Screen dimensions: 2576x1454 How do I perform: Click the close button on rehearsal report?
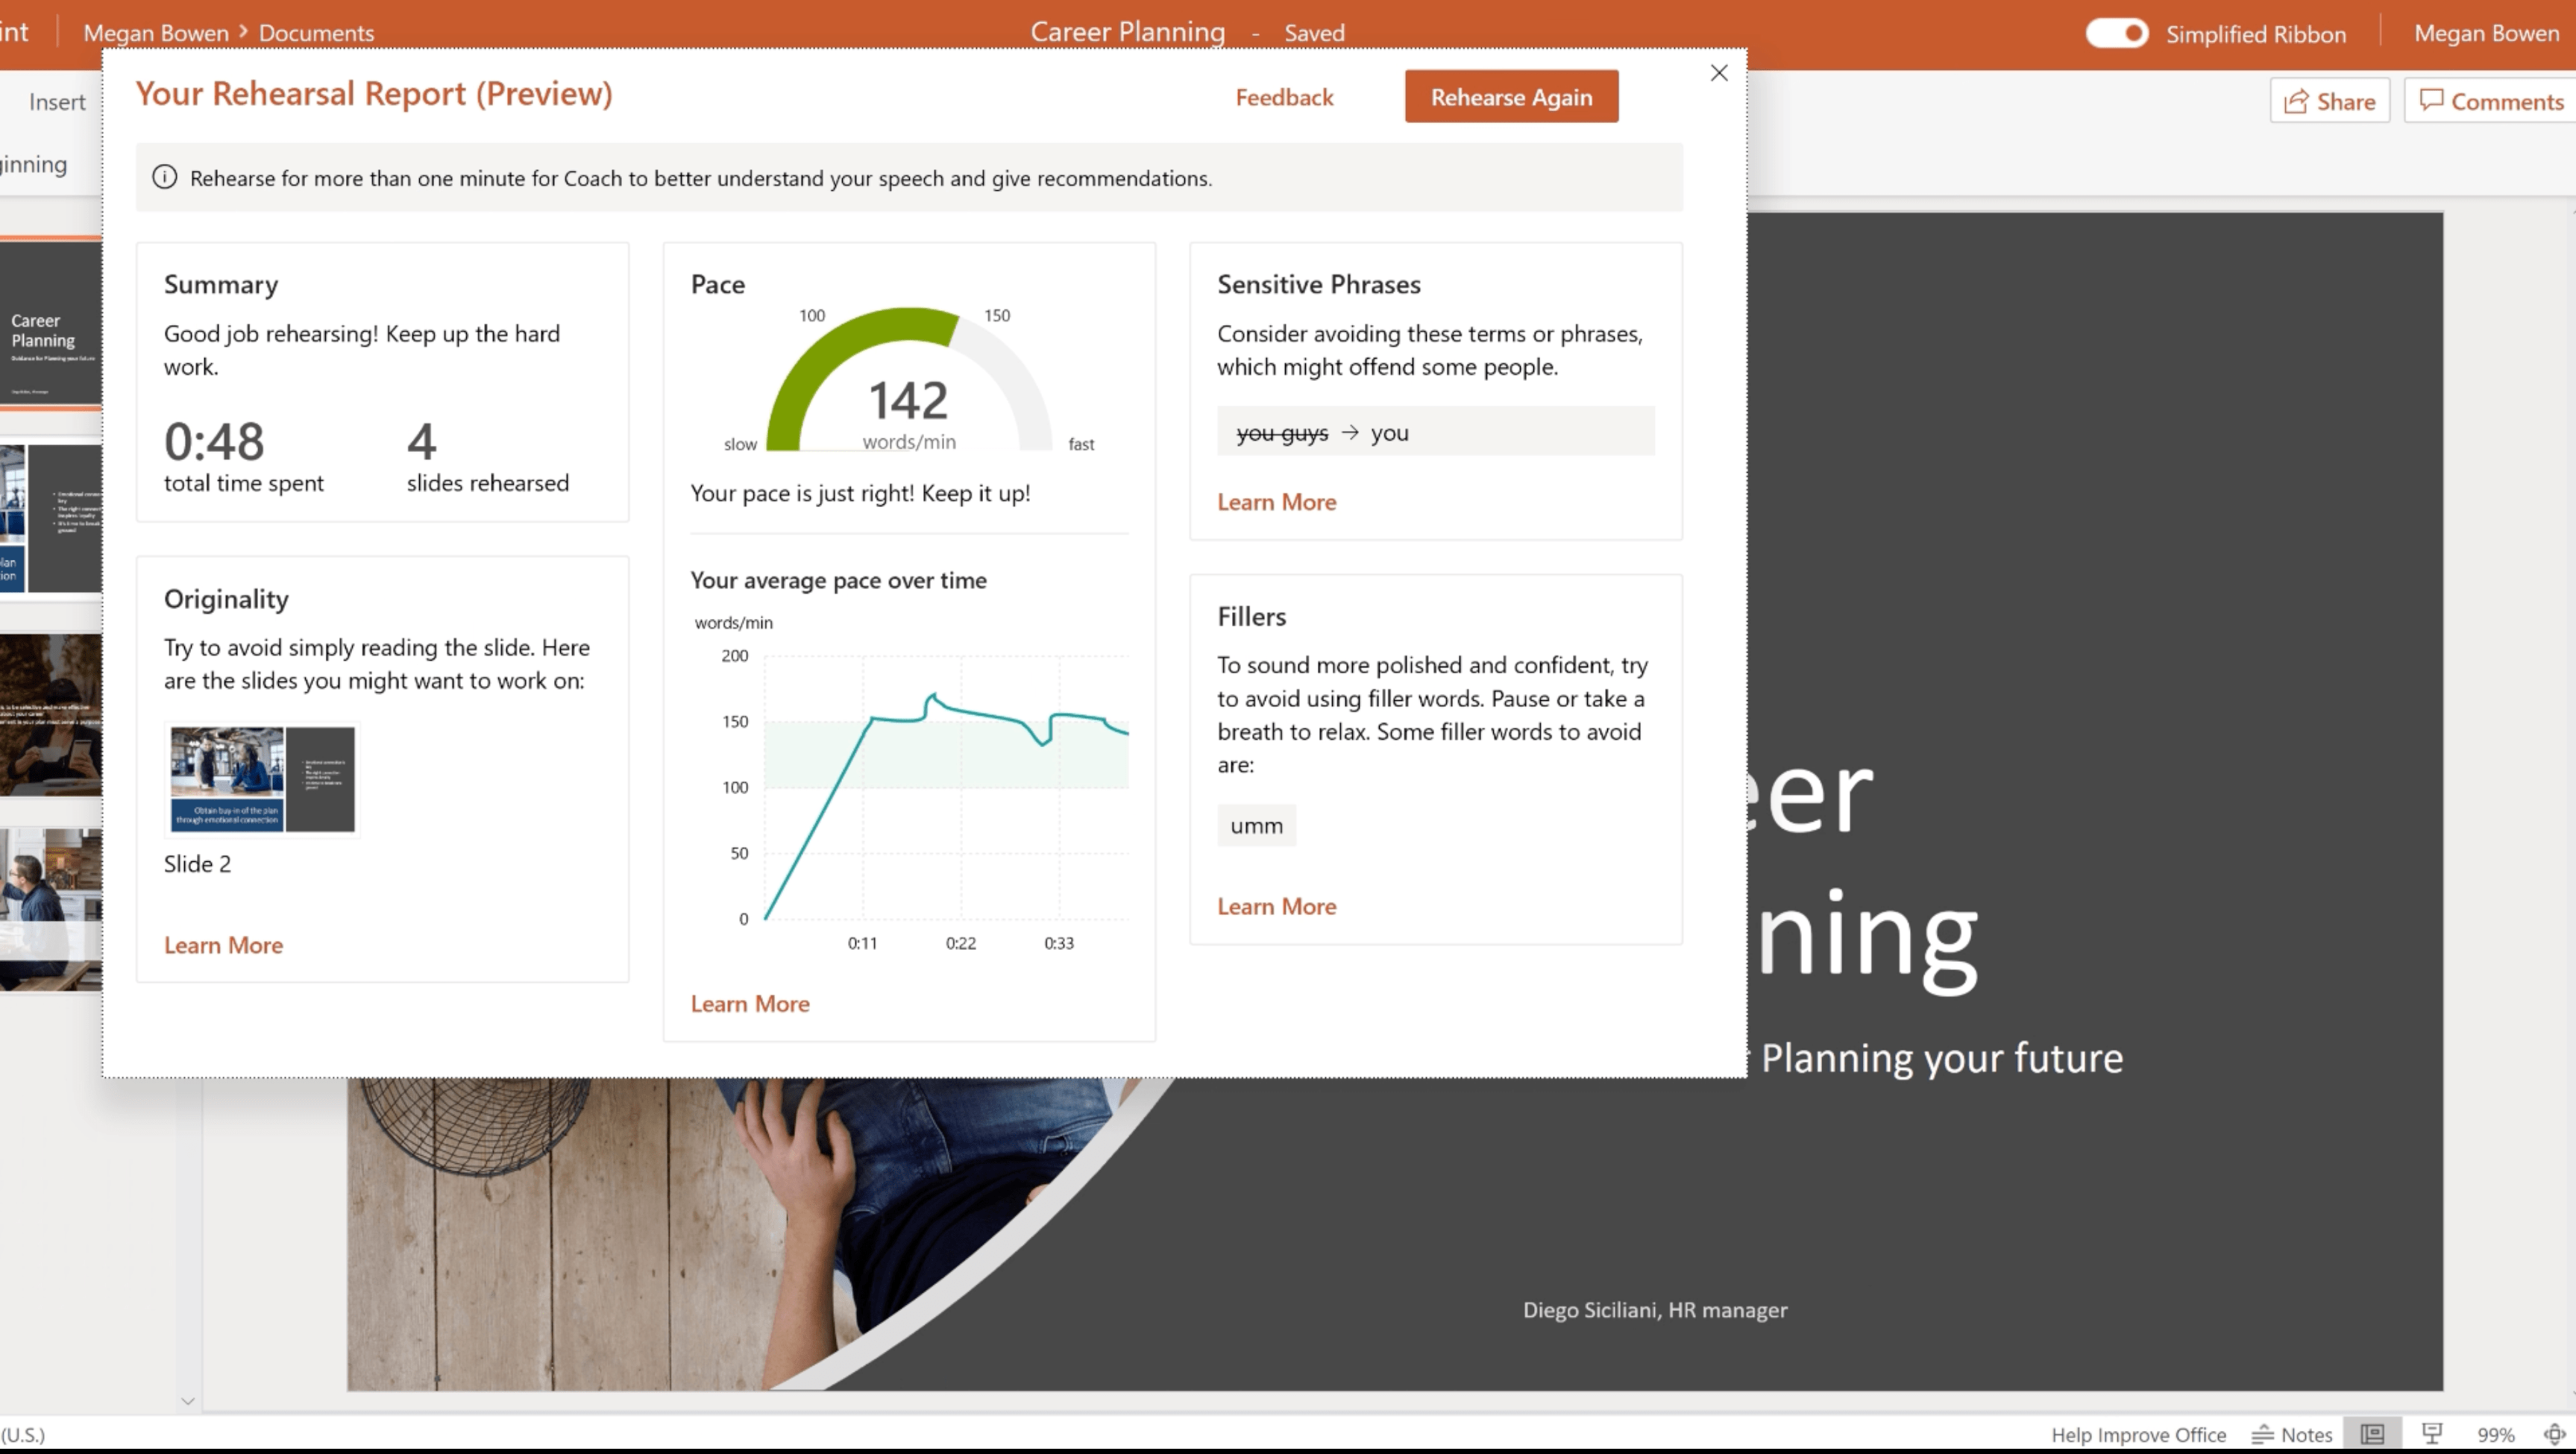pyautogui.click(x=1718, y=72)
